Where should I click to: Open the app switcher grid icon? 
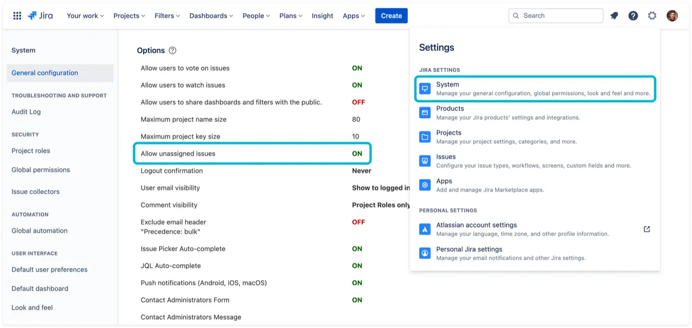click(17, 16)
